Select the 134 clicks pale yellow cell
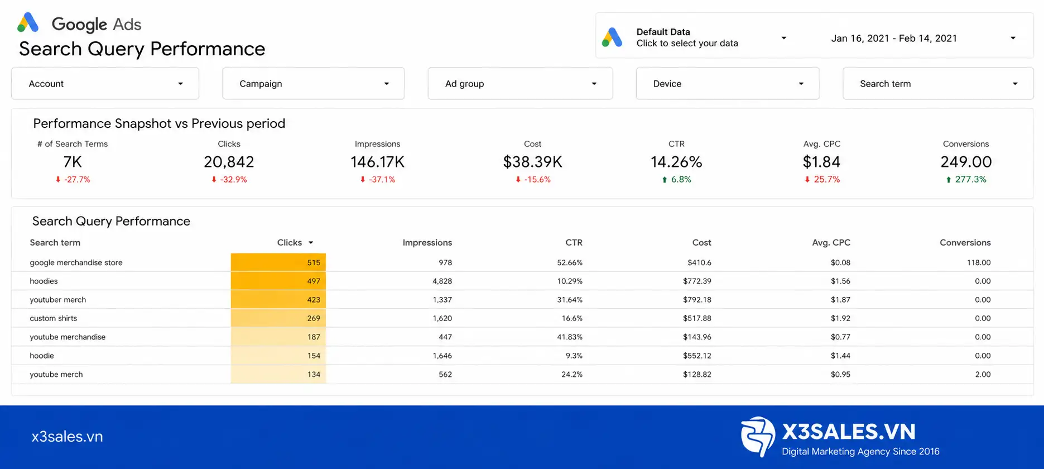This screenshot has height=469, width=1044. 278,375
